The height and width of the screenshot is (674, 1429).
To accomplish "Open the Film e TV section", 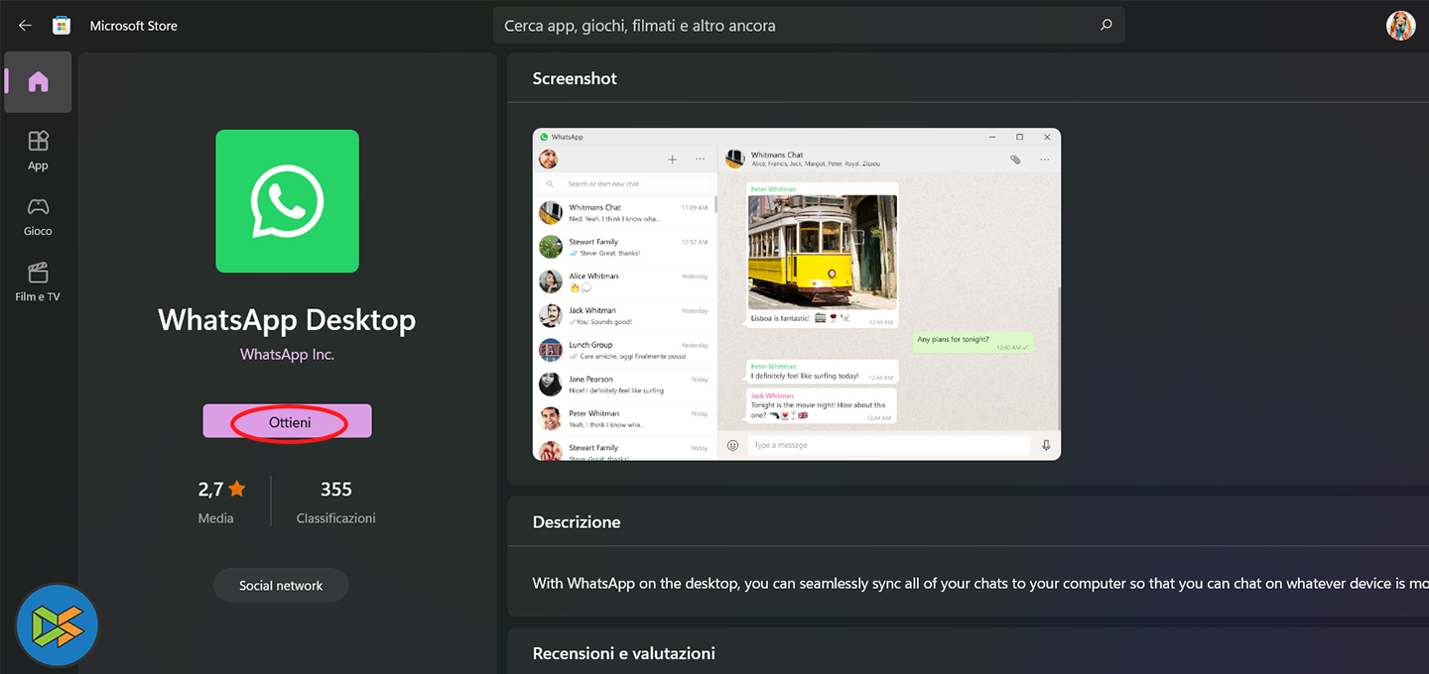I will [x=38, y=281].
